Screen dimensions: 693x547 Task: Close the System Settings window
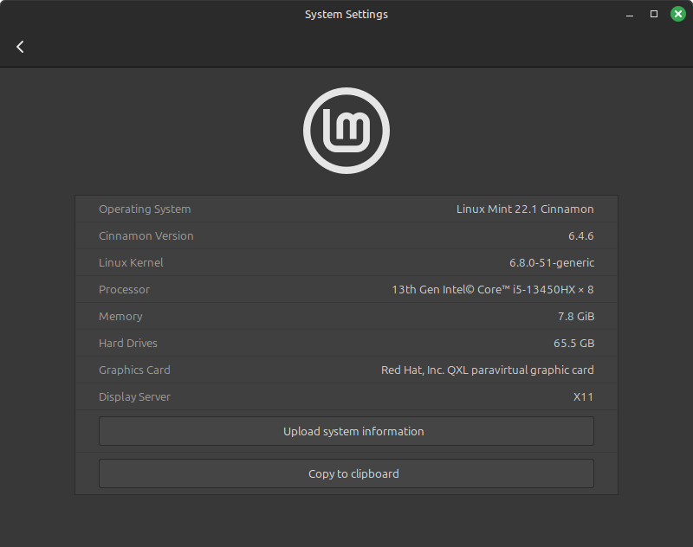coord(677,14)
